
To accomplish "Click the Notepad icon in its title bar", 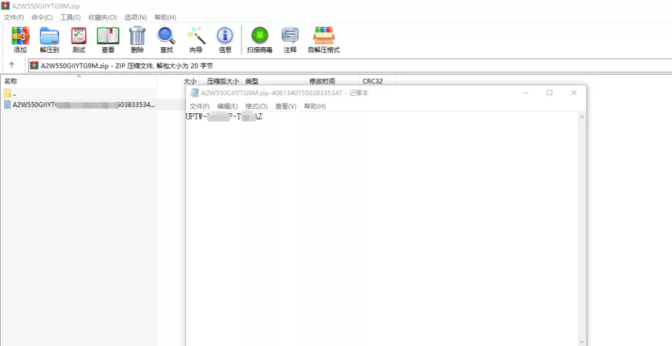I will pyautogui.click(x=195, y=93).
